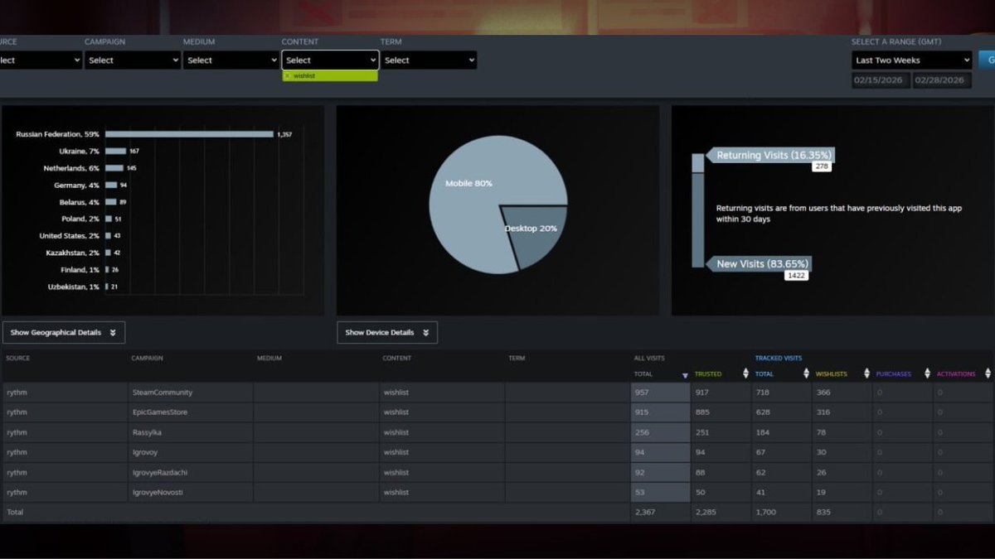
Task: Click the Returning Visits (16.35%) label
Action: click(x=774, y=155)
